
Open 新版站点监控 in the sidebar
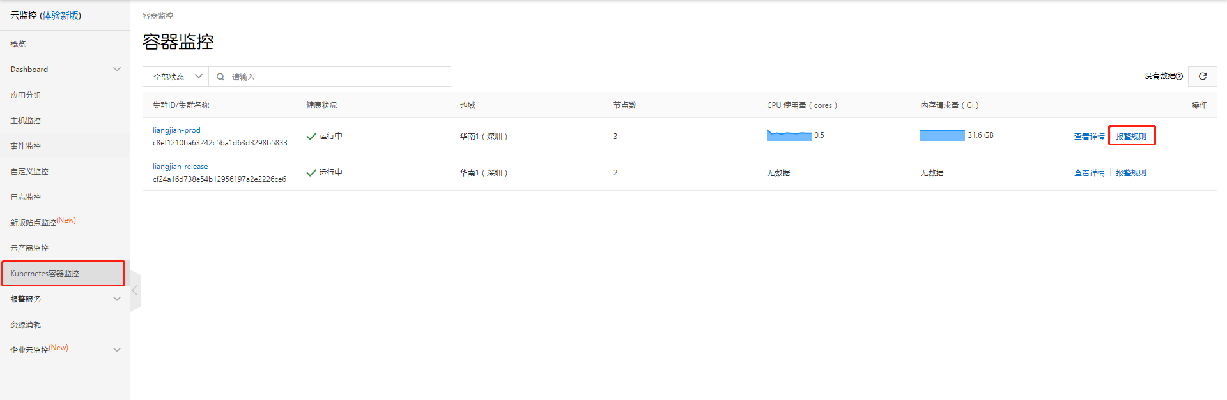pos(33,223)
